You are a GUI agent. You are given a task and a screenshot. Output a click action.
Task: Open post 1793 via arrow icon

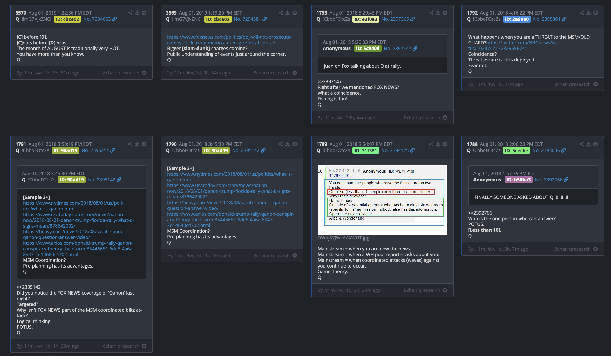[x=445, y=13]
